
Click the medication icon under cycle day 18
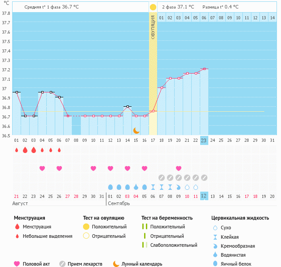click(162, 178)
